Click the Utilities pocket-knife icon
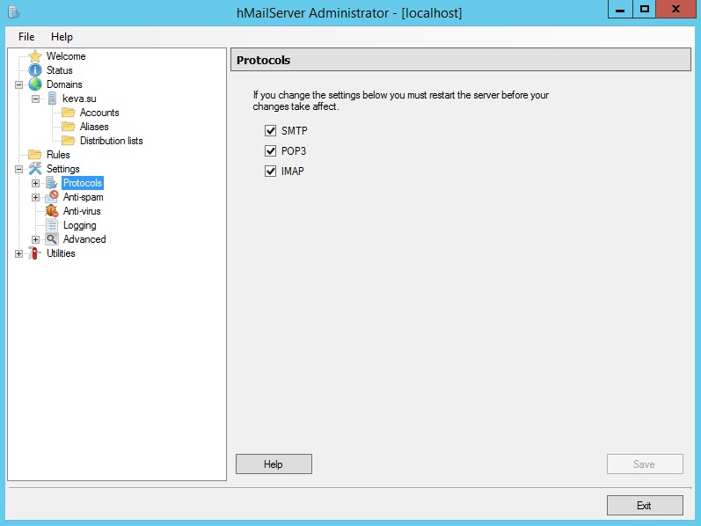The height and width of the screenshot is (526, 701). point(34,253)
